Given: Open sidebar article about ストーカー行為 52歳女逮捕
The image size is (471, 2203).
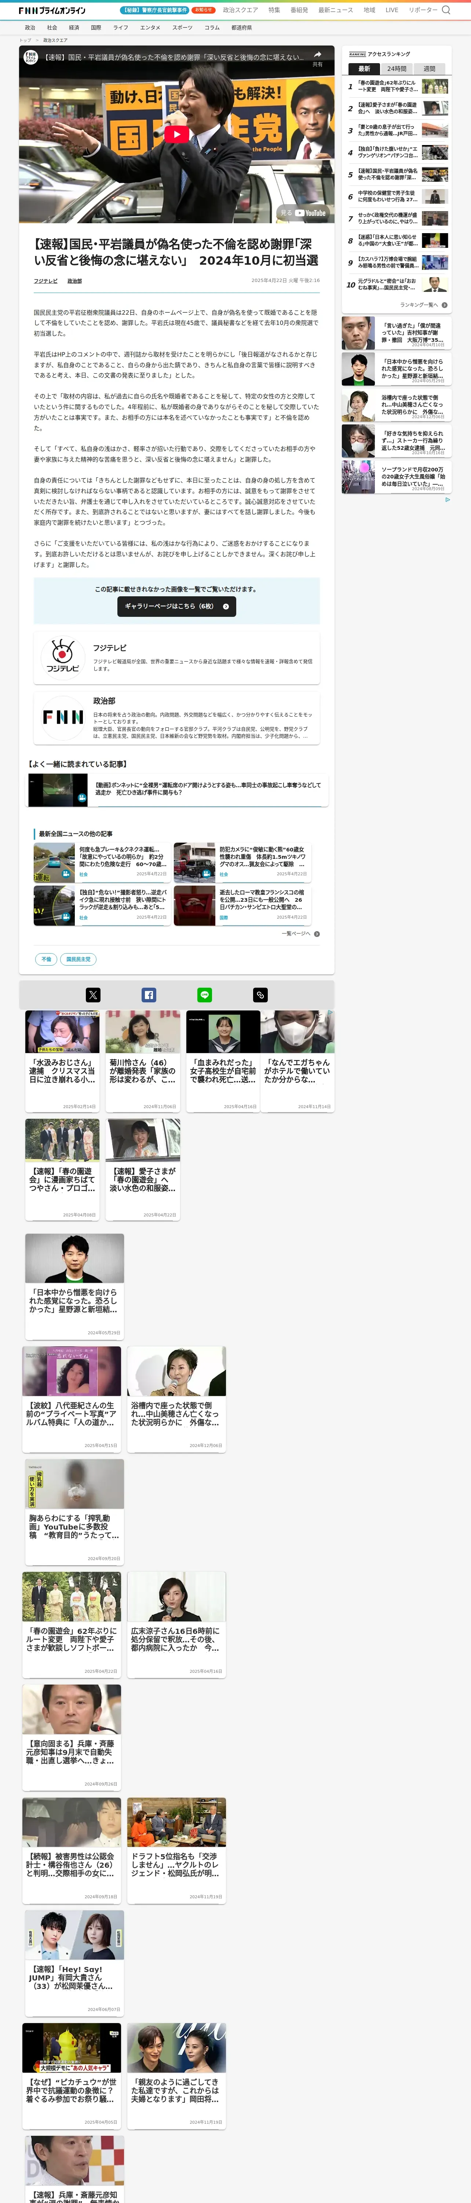Looking at the screenshot, I should click(x=396, y=441).
